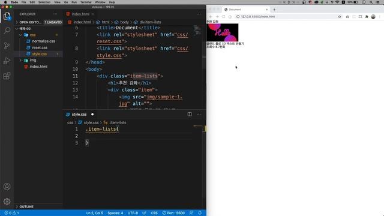The height and width of the screenshot is (216, 384).
Task: Open the Help menu
Action: point(112,2)
